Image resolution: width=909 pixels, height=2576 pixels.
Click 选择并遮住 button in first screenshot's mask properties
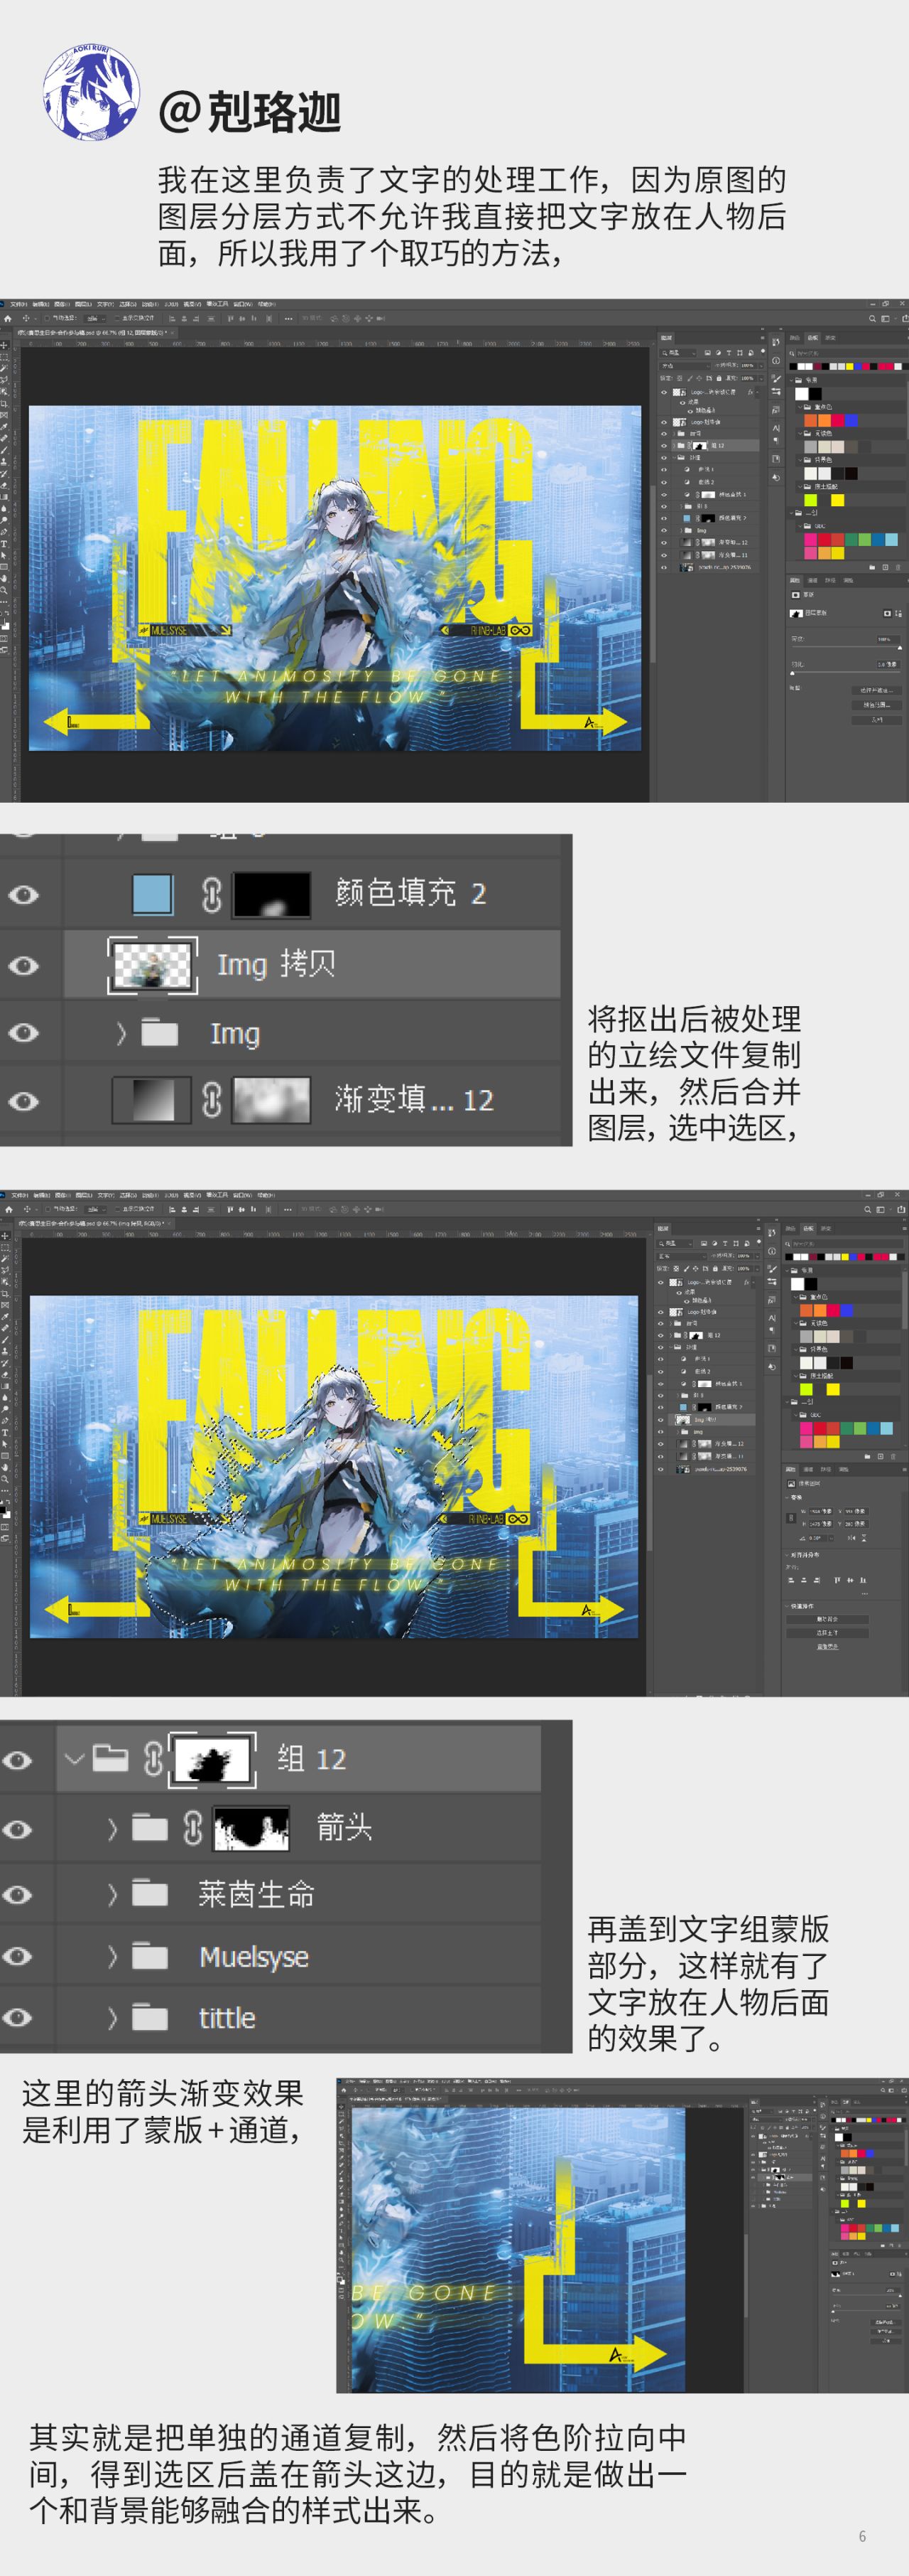(x=877, y=690)
